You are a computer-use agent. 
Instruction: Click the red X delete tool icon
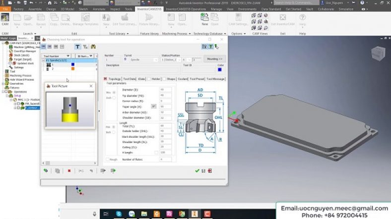tap(69, 170)
